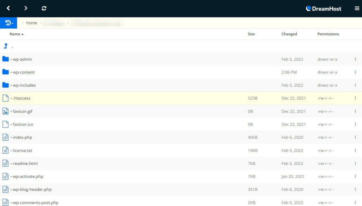Screen dimensions: 362x206
Task: Click the wp-admin folder icon
Action: click(5, 59)
